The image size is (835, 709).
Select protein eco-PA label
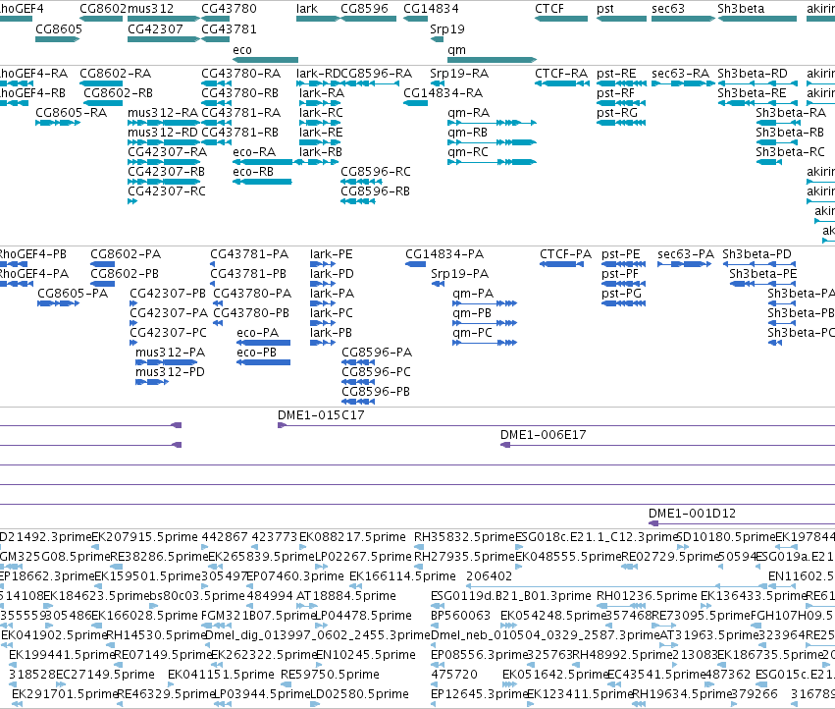click(258, 333)
